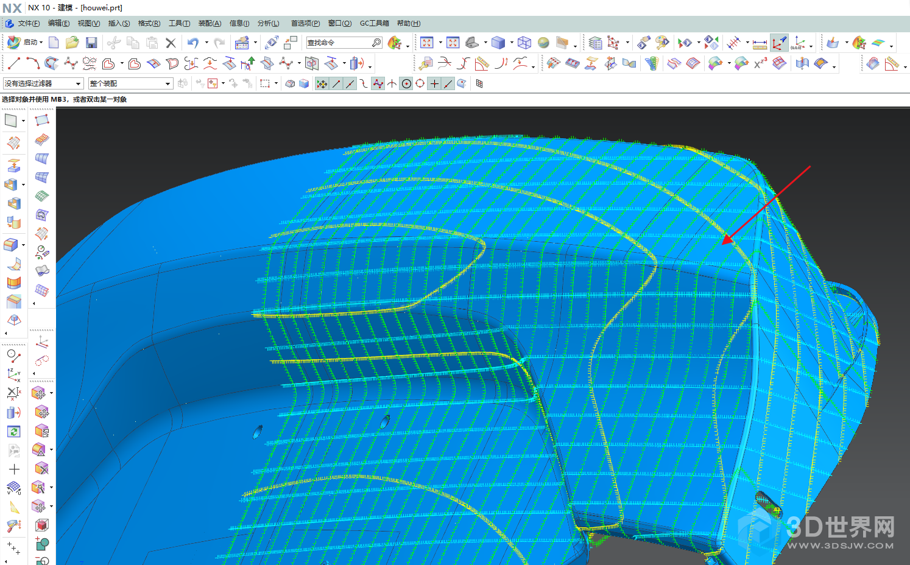
Task: Toggle the Existing Point plus snap option
Action: pyautogui.click(x=434, y=83)
